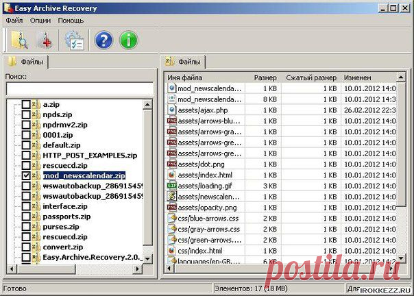
Task: Select the left Файлы folder tab
Action: [x=25, y=62]
